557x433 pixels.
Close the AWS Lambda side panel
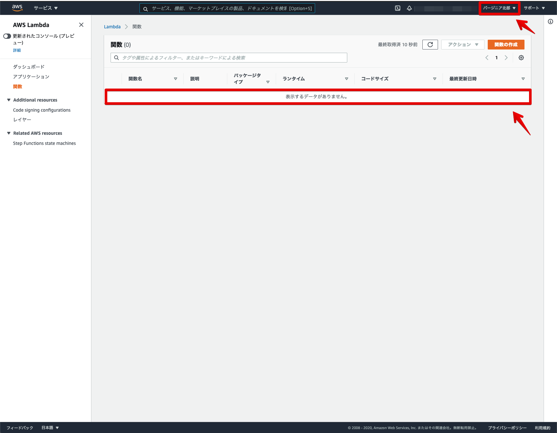(81, 25)
